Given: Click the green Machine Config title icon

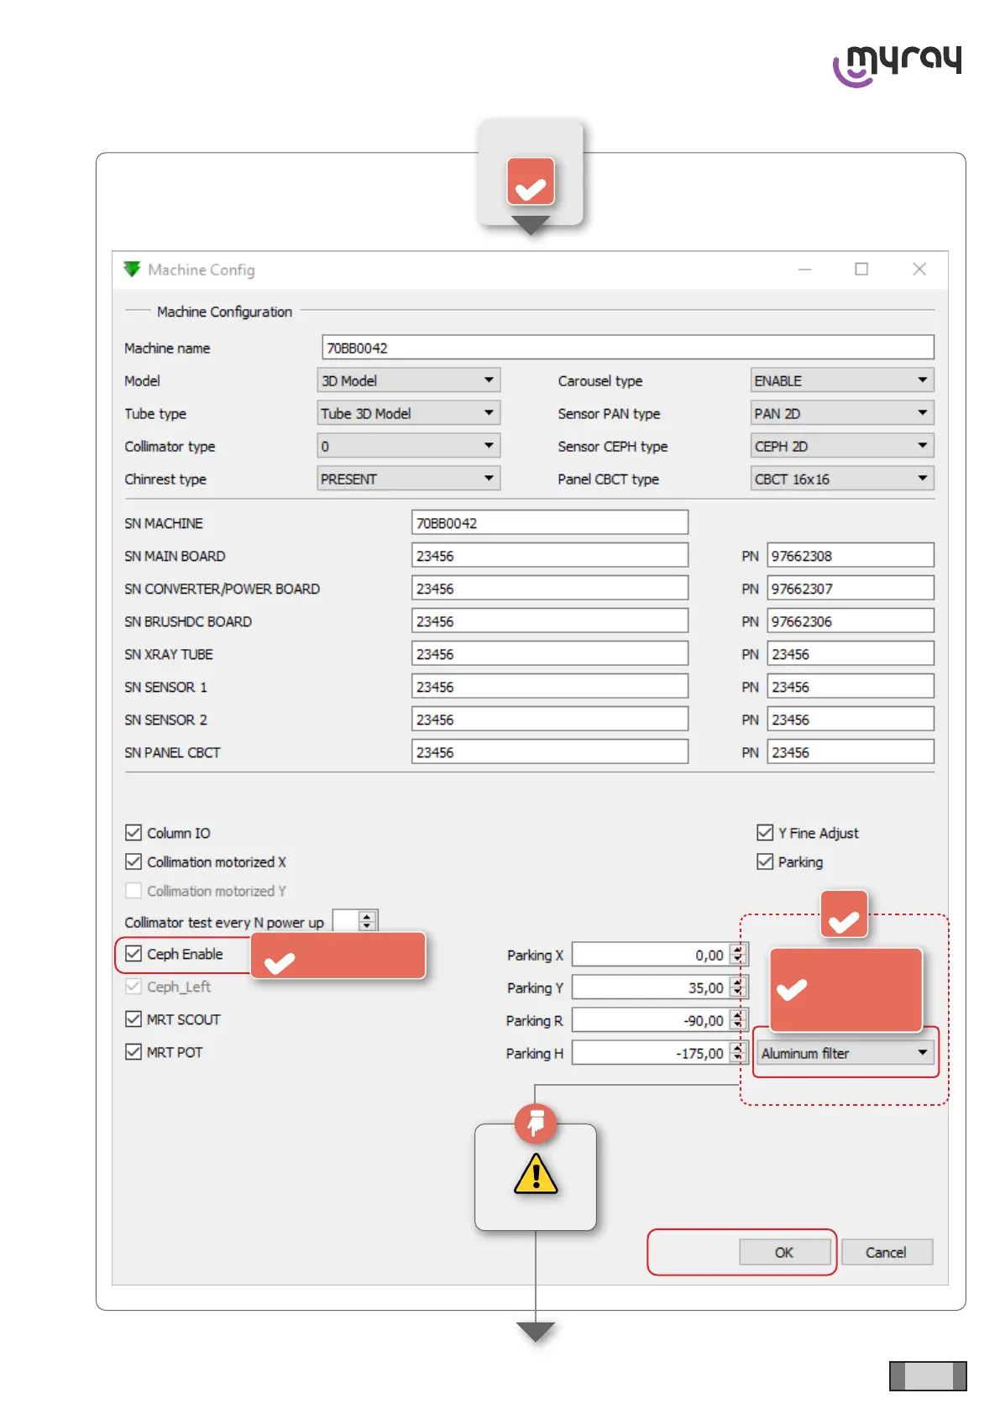Looking at the screenshot, I should click(x=132, y=269).
